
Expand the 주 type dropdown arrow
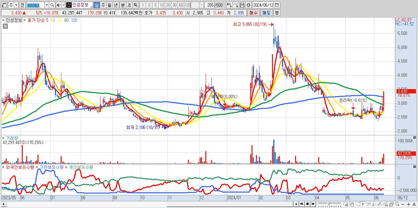pos(16,5)
